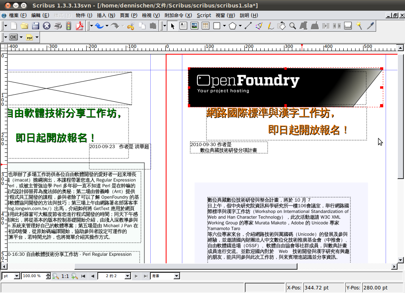Image resolution: width=405 pixels, height=293 pixels.
Task: Open the 視窗 (W) menu
Action: point(225,15)
